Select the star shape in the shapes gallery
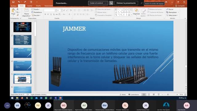 click(x=129, y=15)
